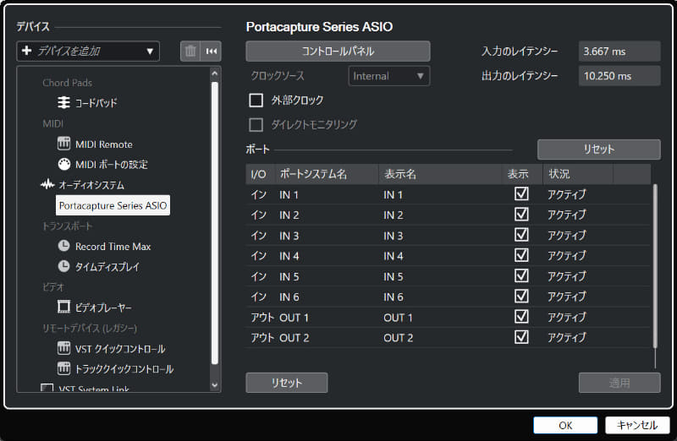
Task: Select Portacapture Series ASIO in device tree
Action: tap(113, 205)
